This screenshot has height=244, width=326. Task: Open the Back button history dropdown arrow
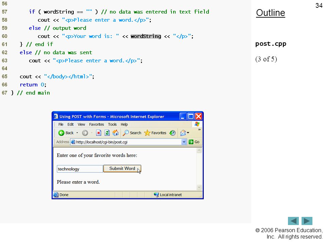(77, 133)
